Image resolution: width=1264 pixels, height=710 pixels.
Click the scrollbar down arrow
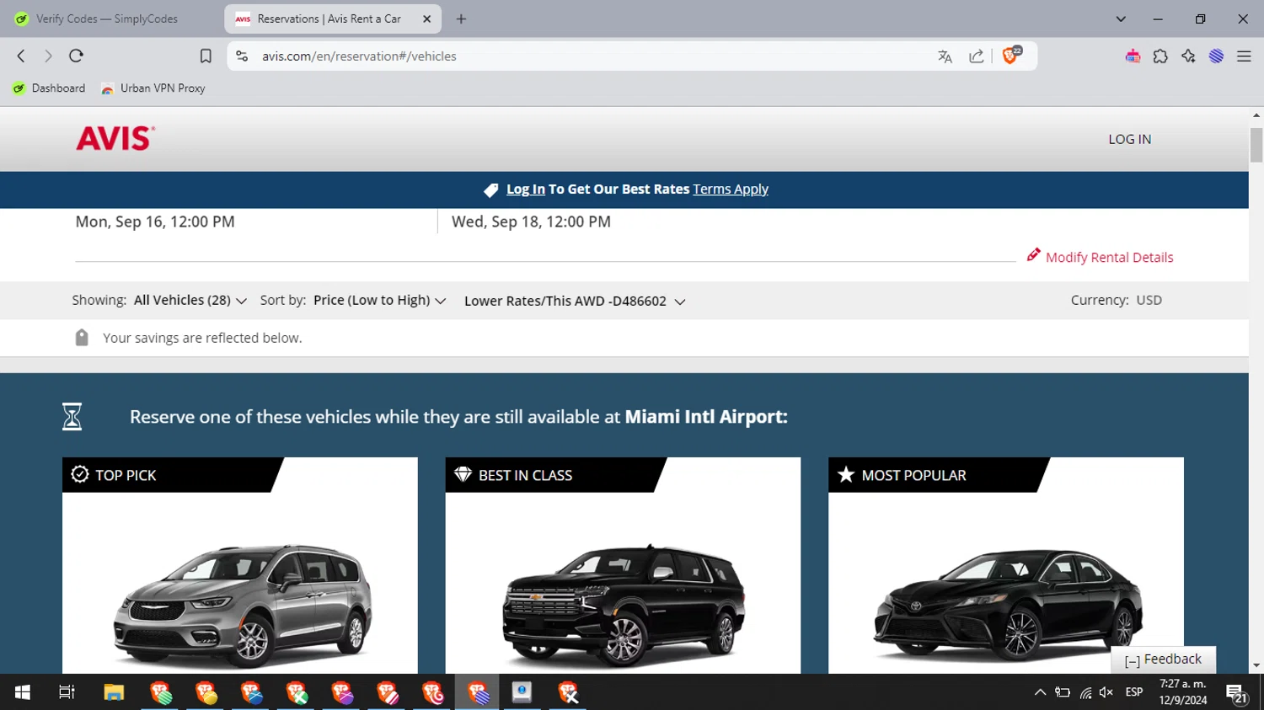tap(1256, 666)
